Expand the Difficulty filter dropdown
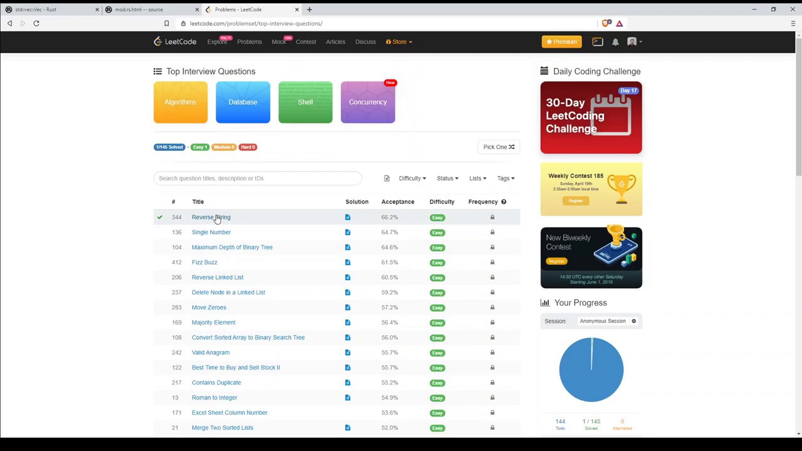Screen dimensions: 802x451 click(x=412, y=179)
